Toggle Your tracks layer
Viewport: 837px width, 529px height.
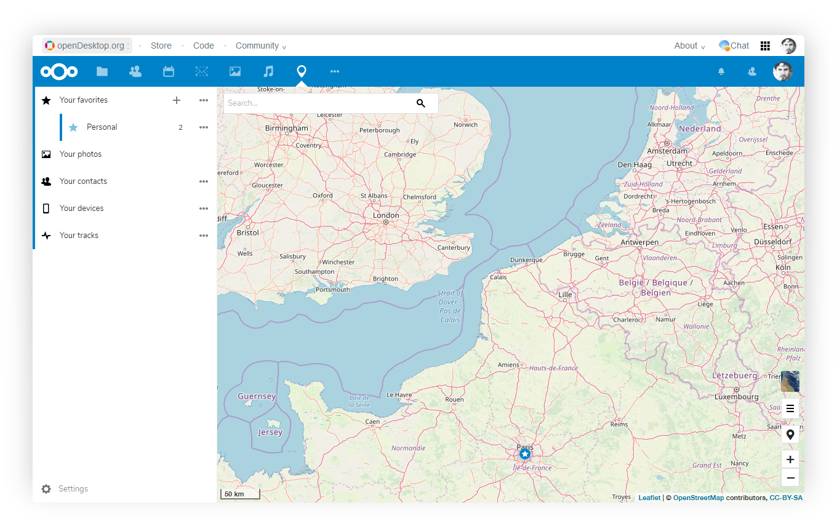point(79,236)
